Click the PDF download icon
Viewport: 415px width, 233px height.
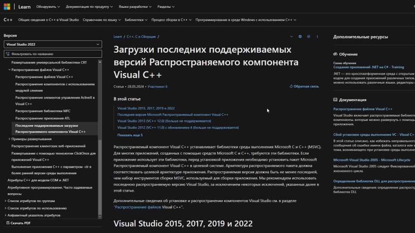(8, 223)
